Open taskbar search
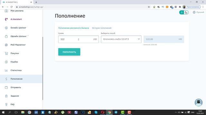The image size is (206, 115). pos(10,112)
